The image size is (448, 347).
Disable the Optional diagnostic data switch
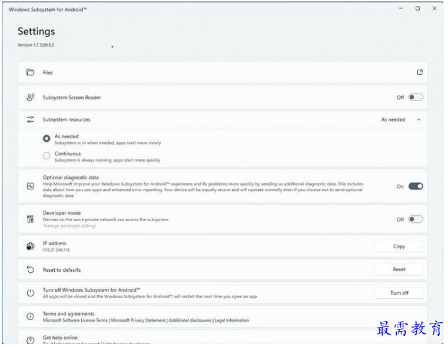point(416,186)
